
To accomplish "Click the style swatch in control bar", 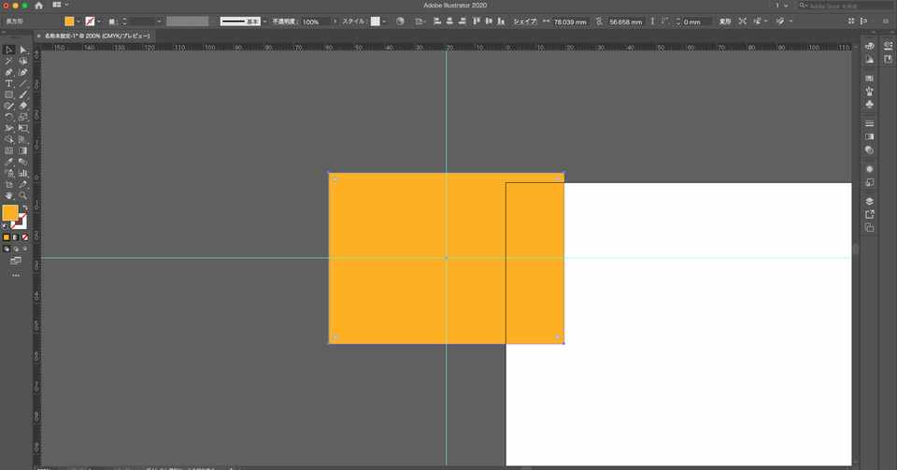I will 376,21.
